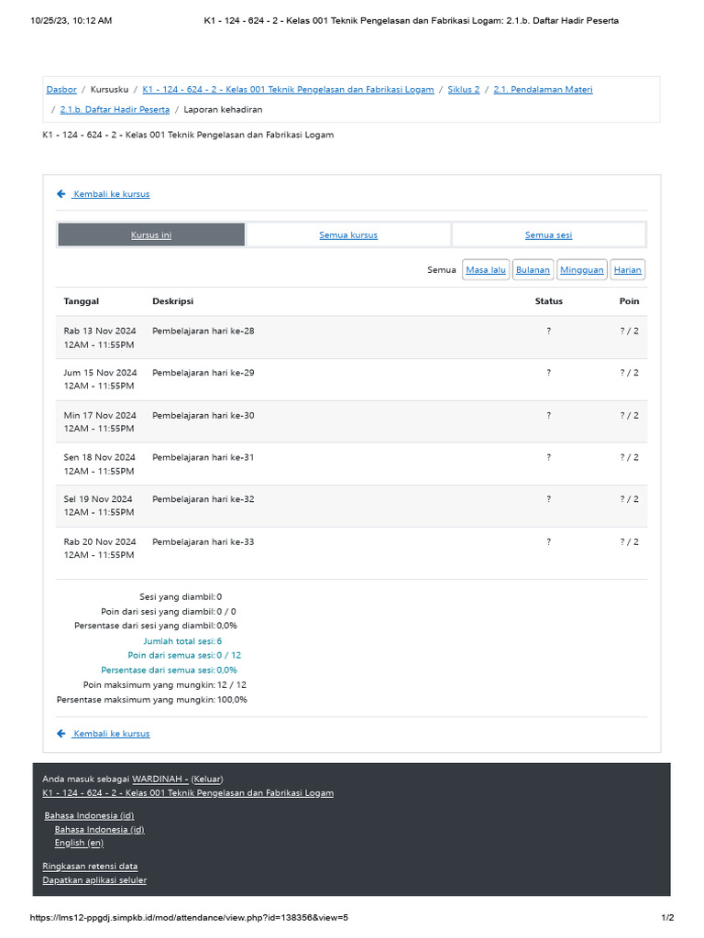Switch to the Semua kursus tab
Viewport: 704px width, 938px height.
click(348, 235)
